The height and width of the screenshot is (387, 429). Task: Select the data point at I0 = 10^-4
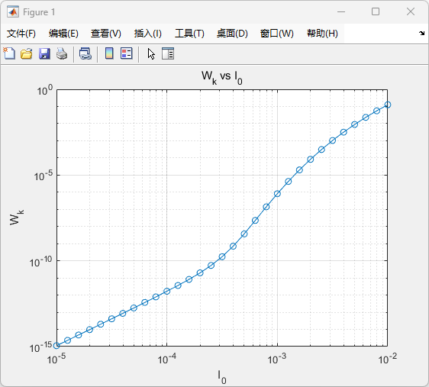pos(167,292)
